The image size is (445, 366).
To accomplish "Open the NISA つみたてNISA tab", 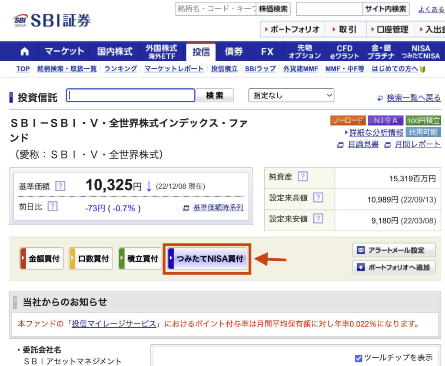I will [421, 51].
